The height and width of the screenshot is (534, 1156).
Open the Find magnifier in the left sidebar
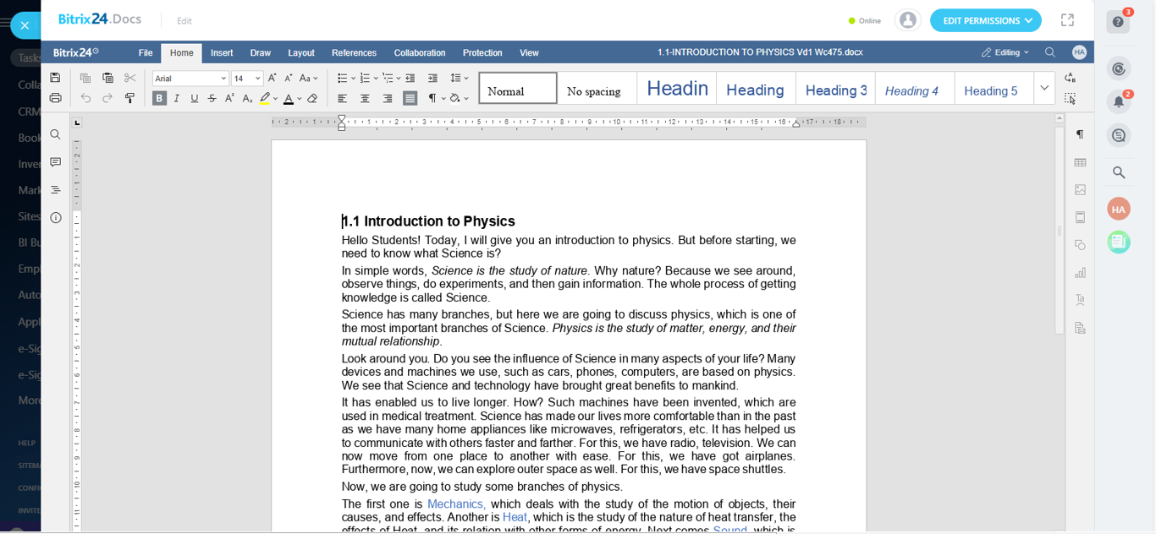[56, 134]
